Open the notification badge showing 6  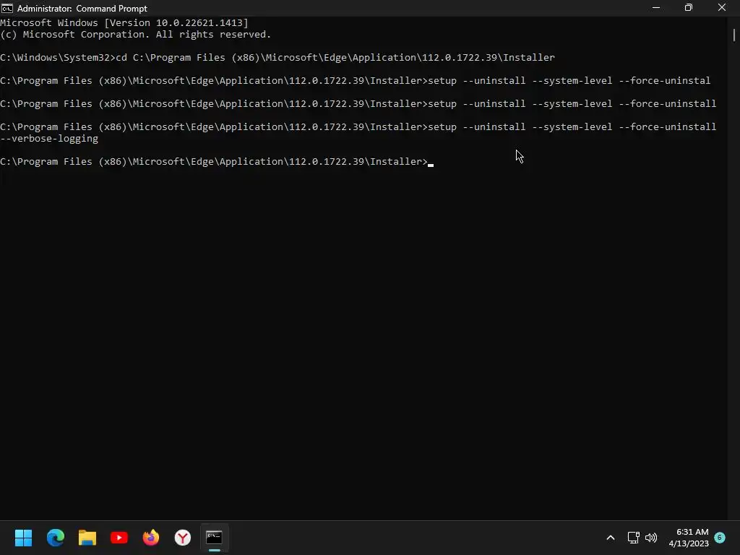[720, 537]
